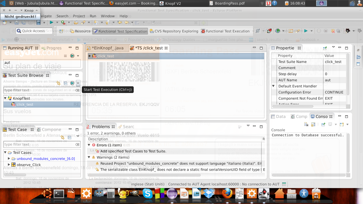Click the Pin Properties view icon
This screenshot has width=363, height=204.
point(325,48)
